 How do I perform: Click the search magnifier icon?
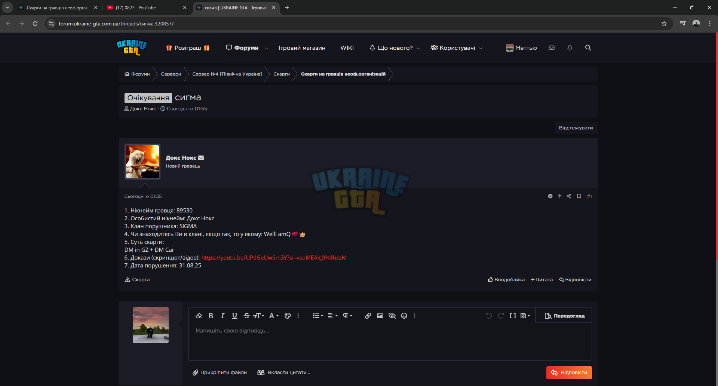pyautogui.click(x=588, y=48)
